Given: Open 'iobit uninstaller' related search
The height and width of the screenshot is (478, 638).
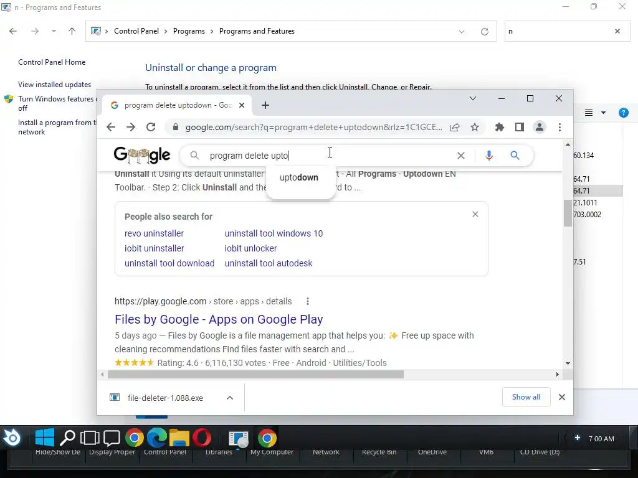Looking at the screenshot, I should tap(155, 248).
